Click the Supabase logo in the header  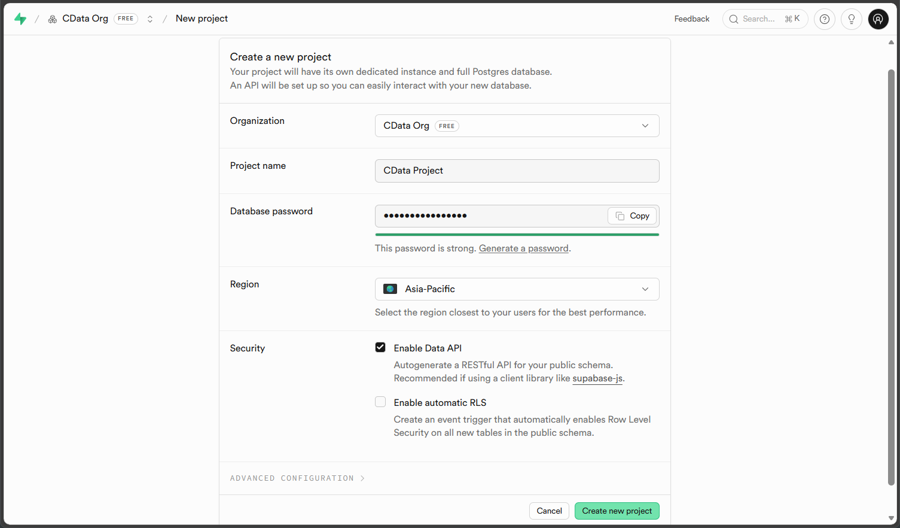[21, 19]
